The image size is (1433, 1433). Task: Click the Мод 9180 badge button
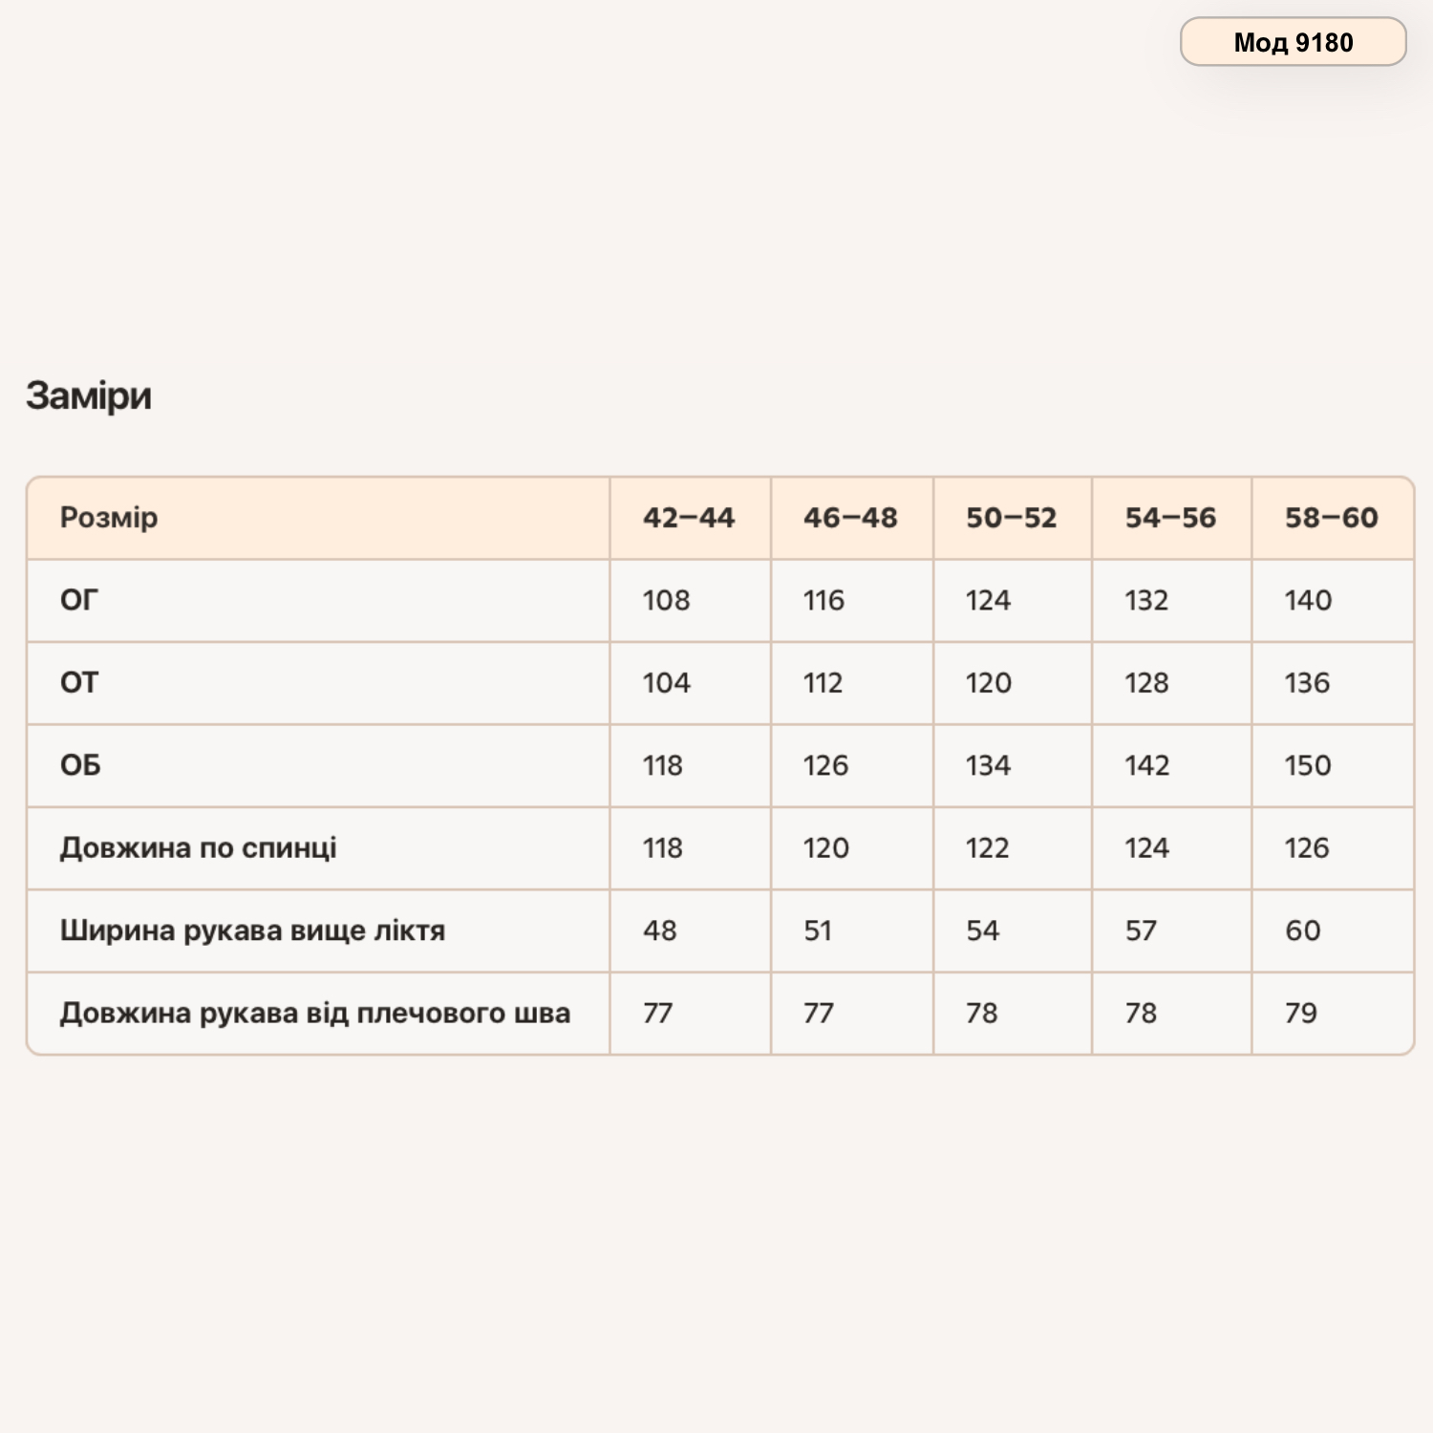tap(1293, 42)
